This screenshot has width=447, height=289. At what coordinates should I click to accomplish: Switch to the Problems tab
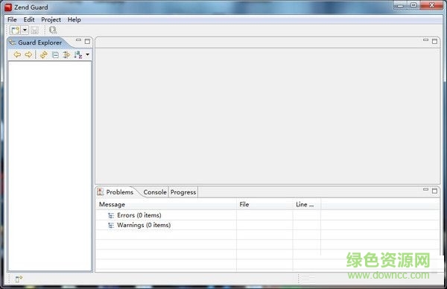point(115,192)
